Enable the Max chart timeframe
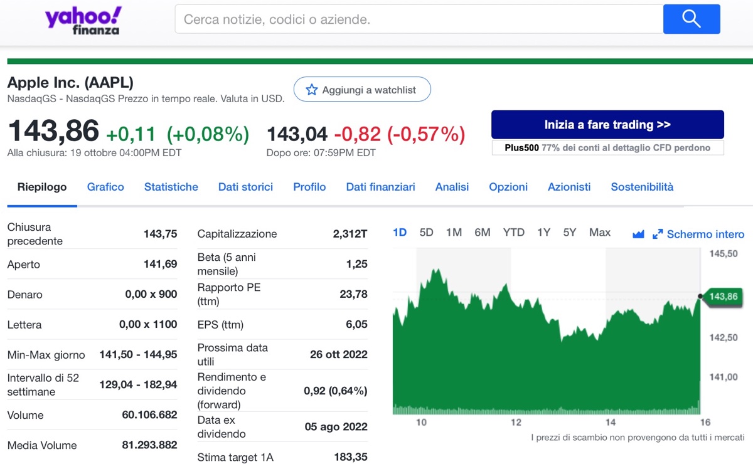Screen dimensions: 753x464 (x=599, y=232)
